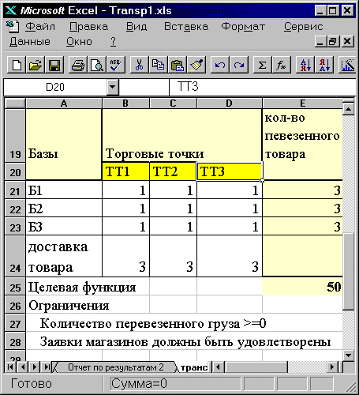The height and width of the screenshot is (395, 359).
Task: Print the sheet with the printer icon
Action: (x=78, y=65)
